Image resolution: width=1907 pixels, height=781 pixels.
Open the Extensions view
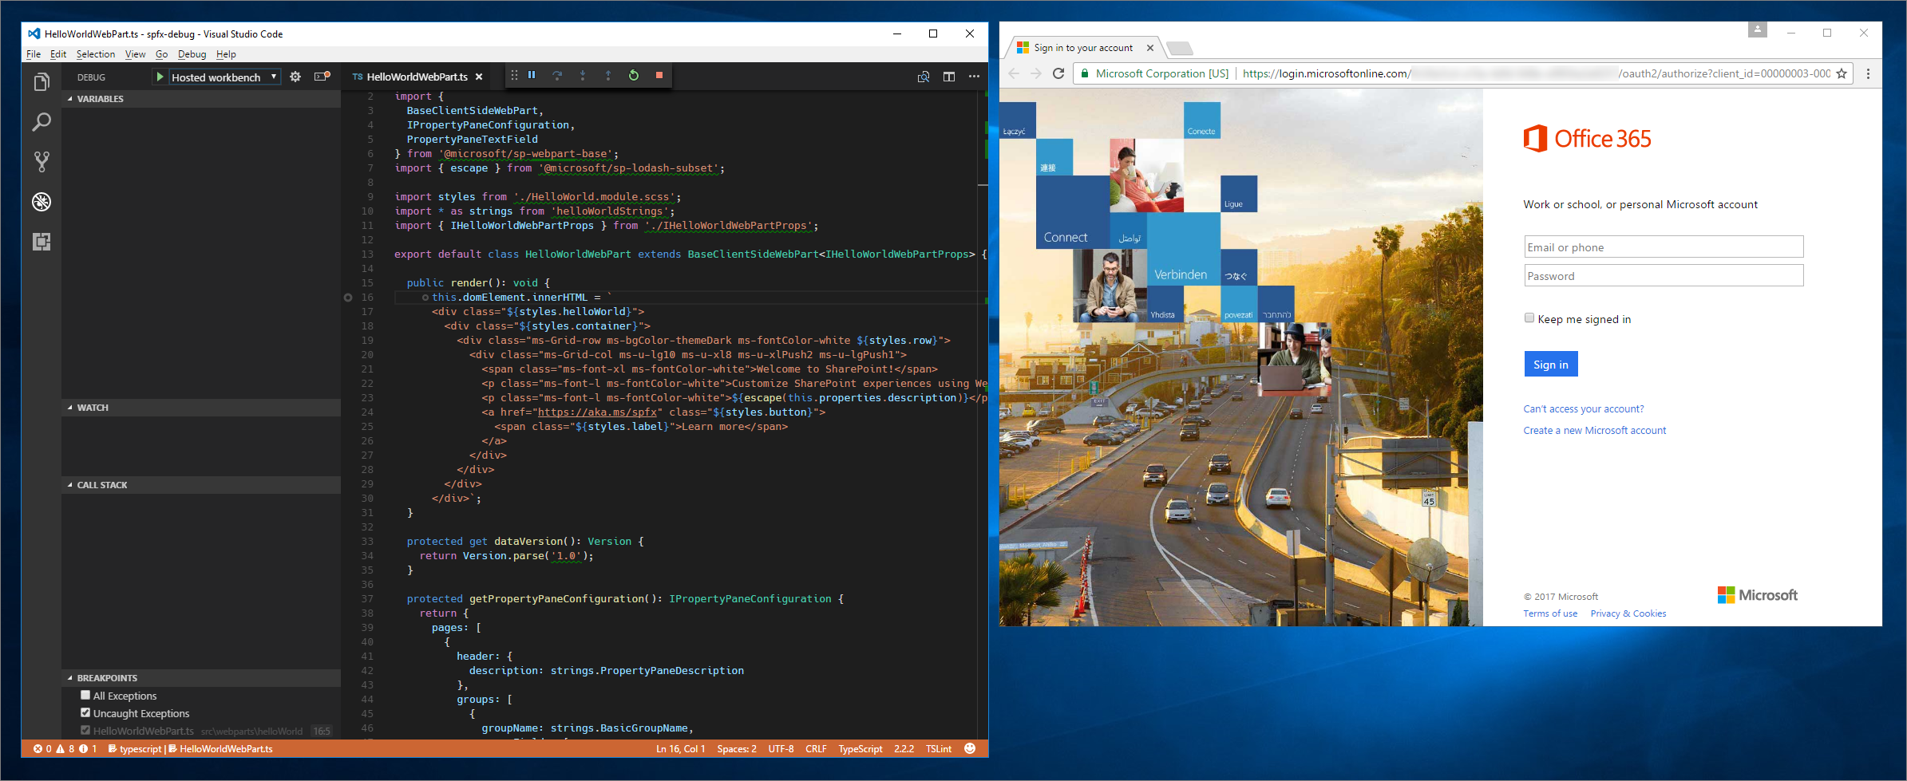pos(41,241)
